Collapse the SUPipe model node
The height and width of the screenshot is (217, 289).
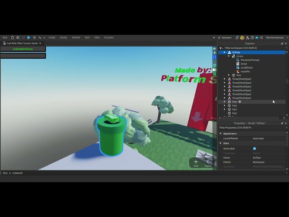(224, 52)
